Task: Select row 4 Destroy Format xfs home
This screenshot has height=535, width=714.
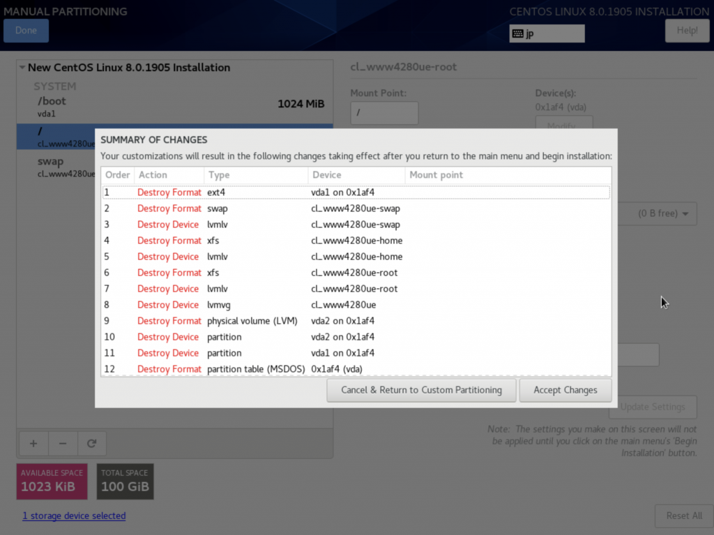Action: pos(356,241)
